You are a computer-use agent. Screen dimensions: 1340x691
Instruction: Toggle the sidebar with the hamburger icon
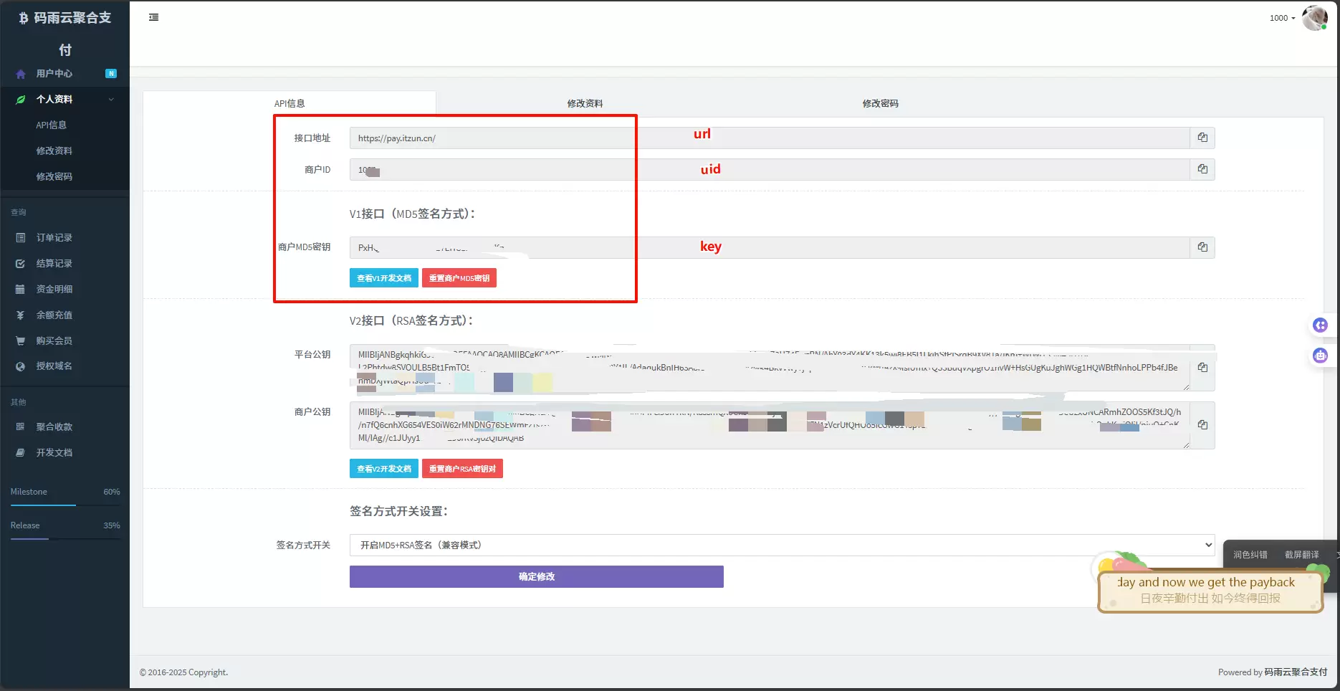(153, 17)
